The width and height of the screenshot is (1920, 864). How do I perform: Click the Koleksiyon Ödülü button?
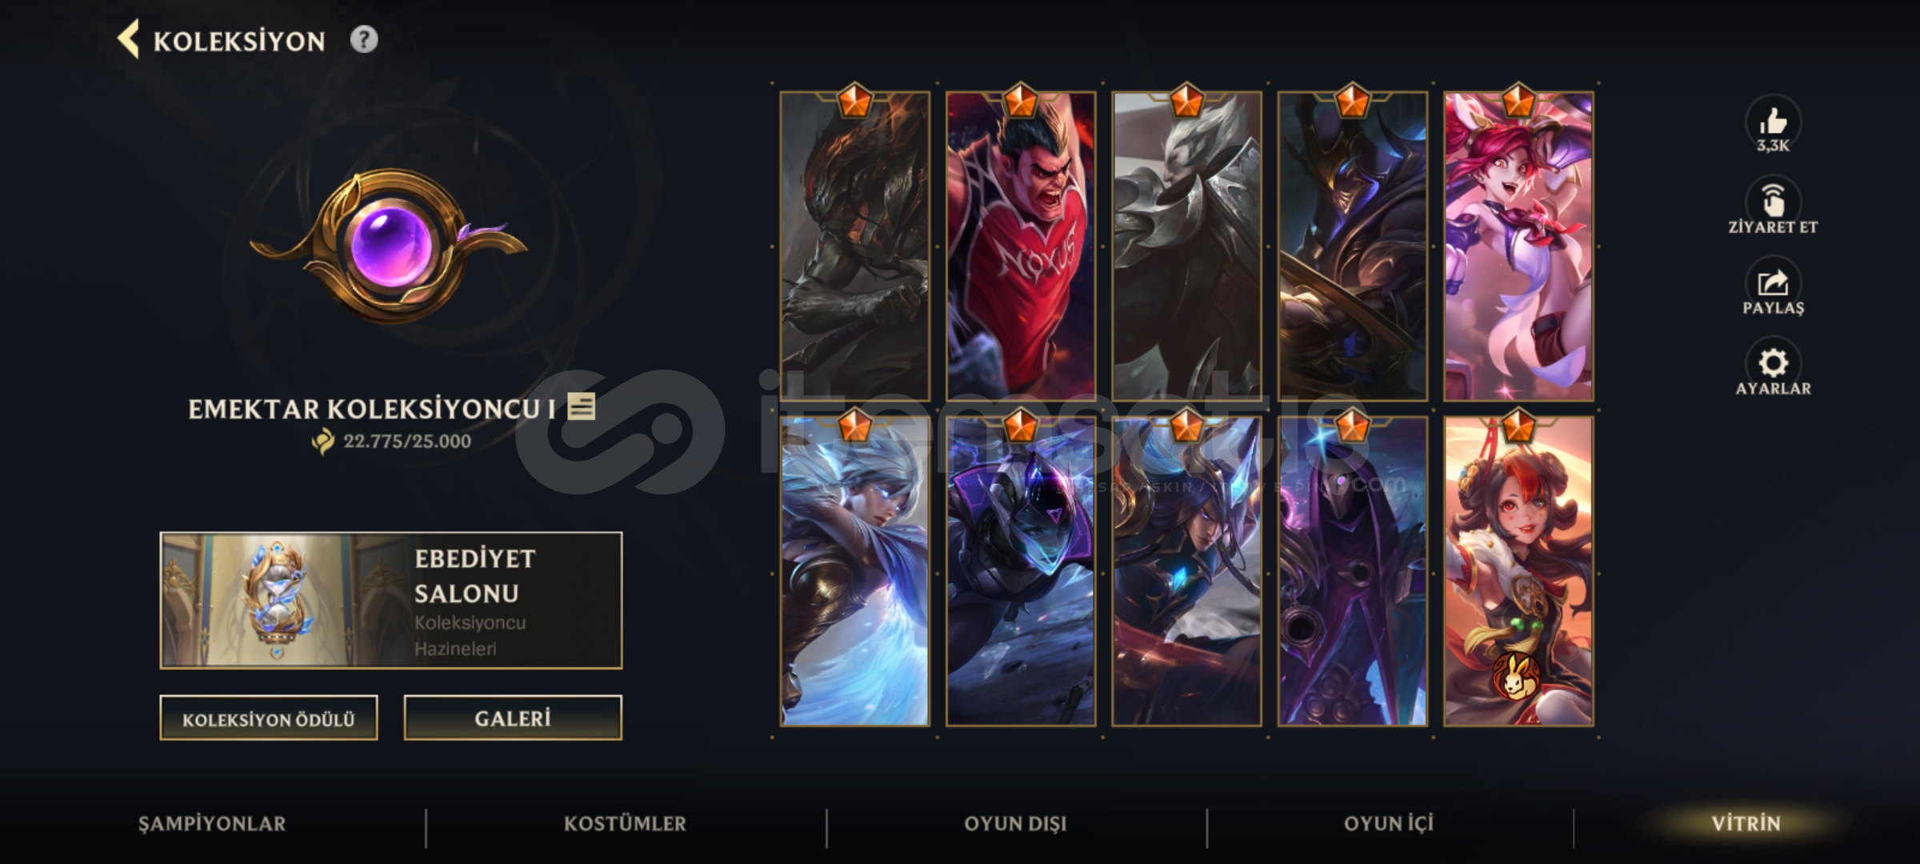[269, 718]
